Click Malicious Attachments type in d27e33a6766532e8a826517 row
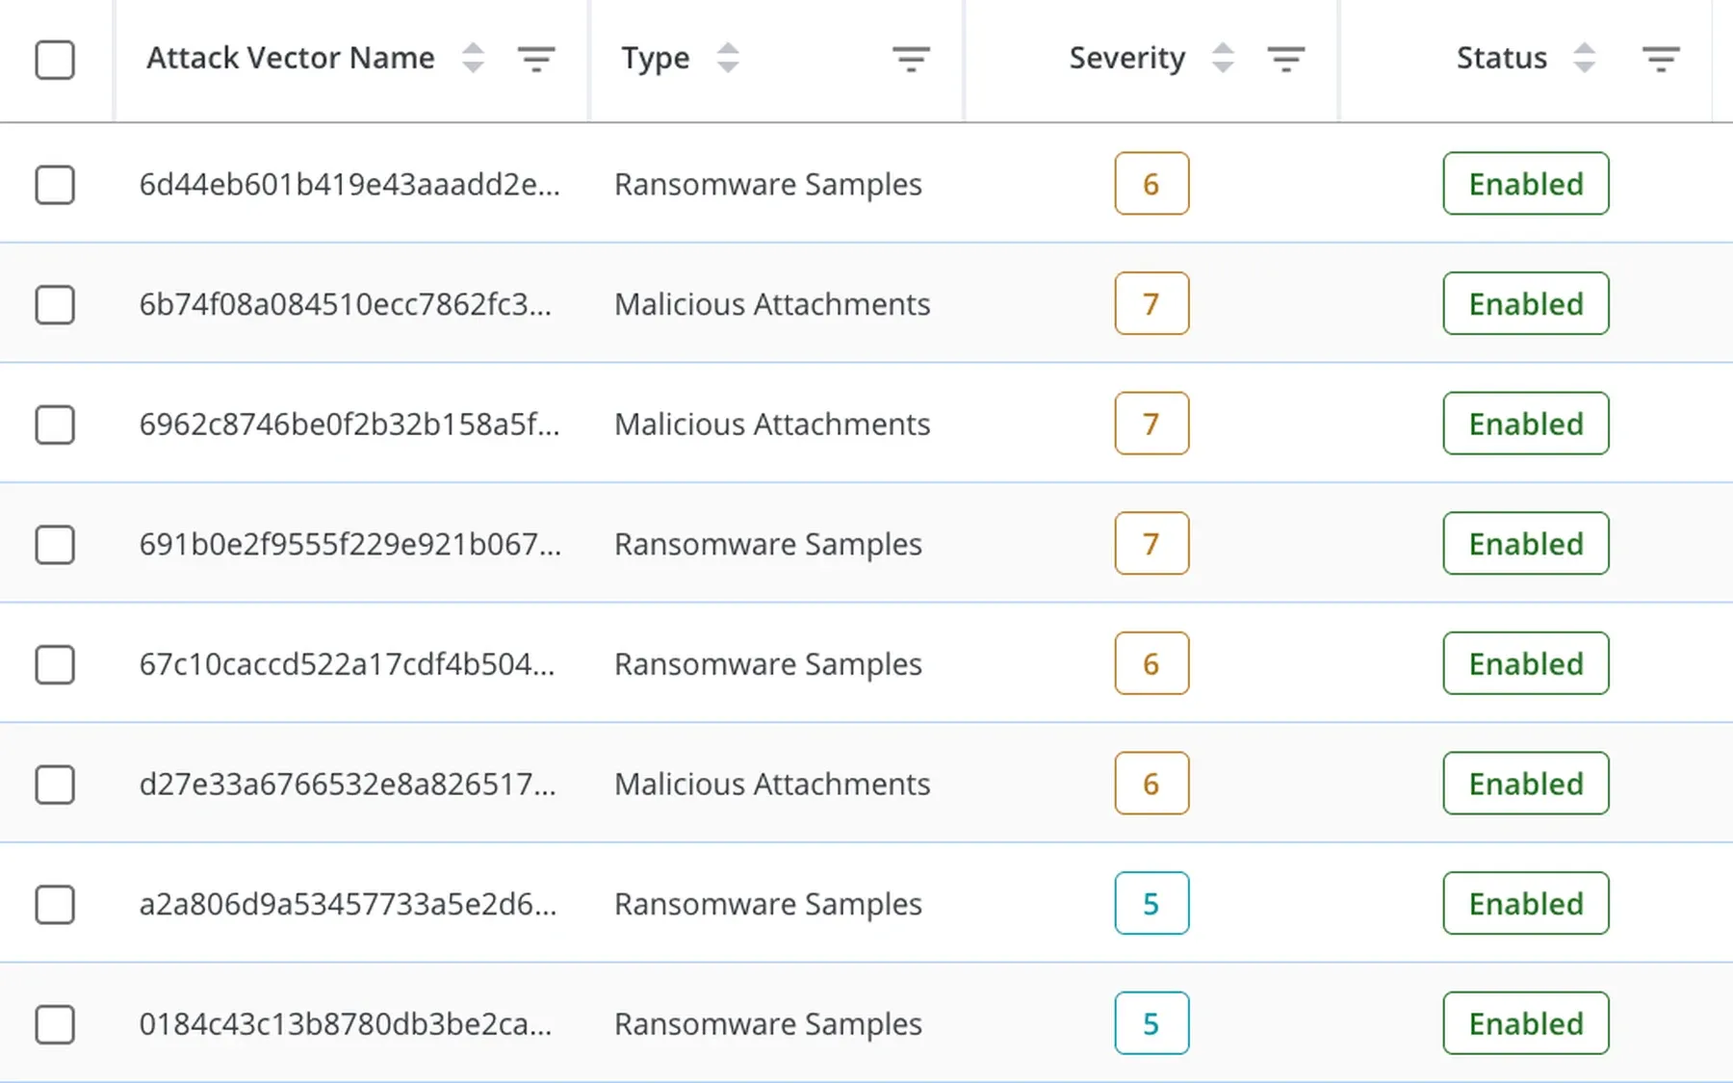 pos(772,784)
